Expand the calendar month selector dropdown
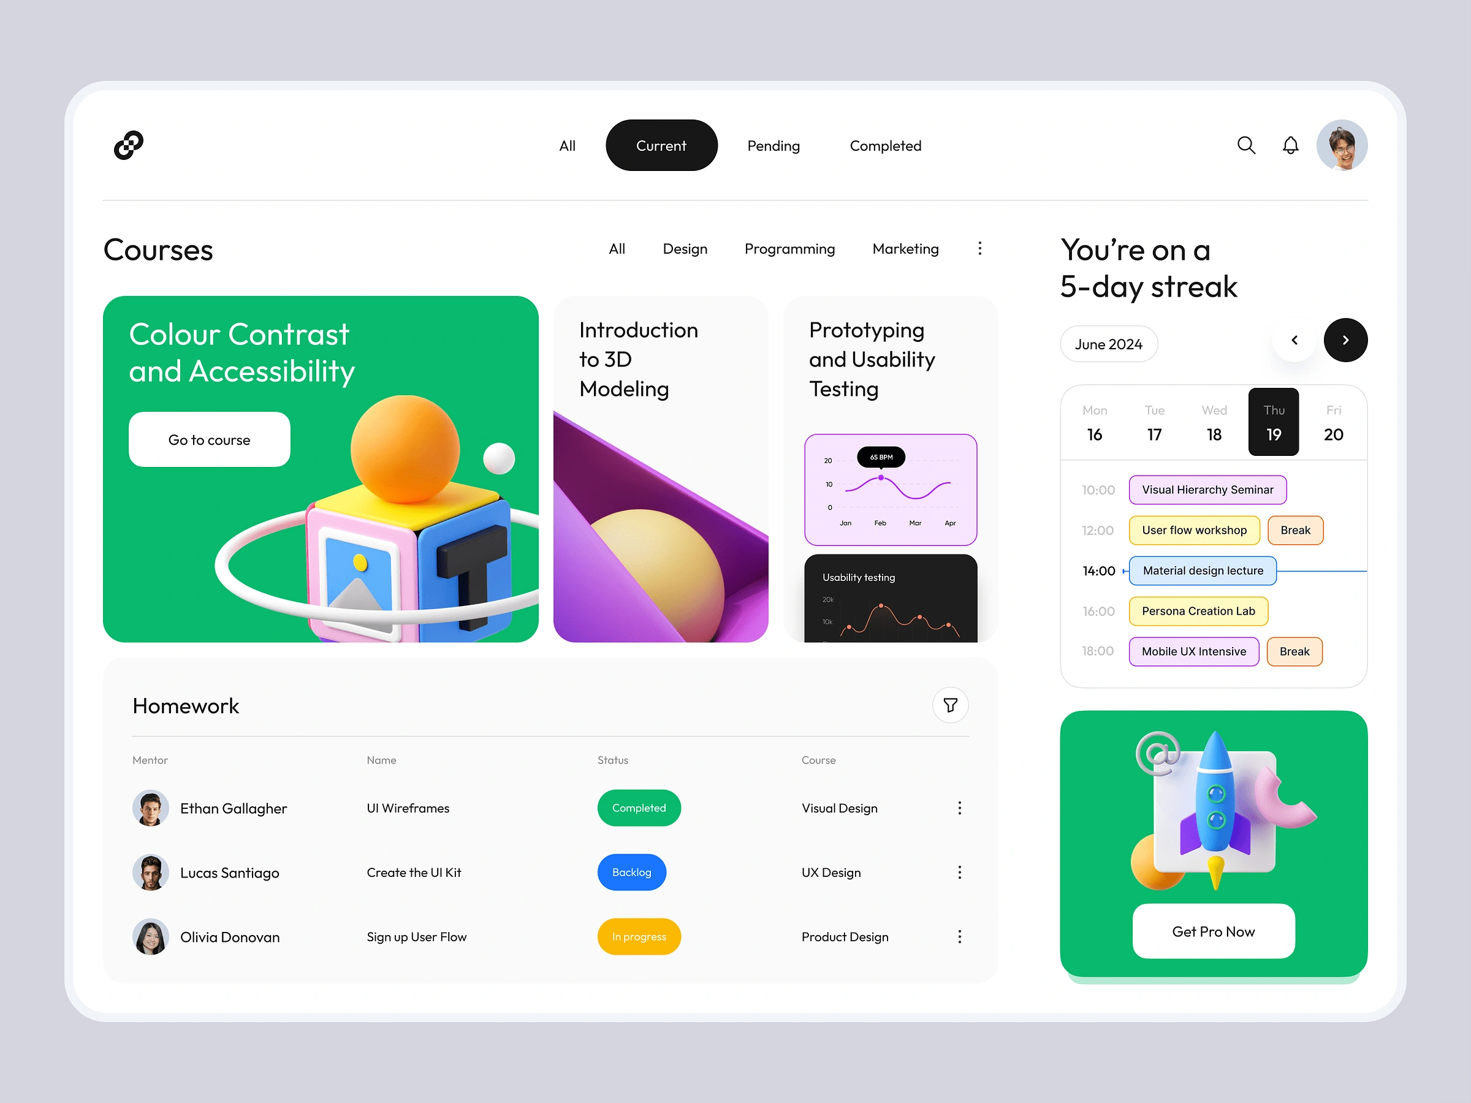Viewport: 1471px width, 1103px height. pyautogui.click(x=1106, y=343)
